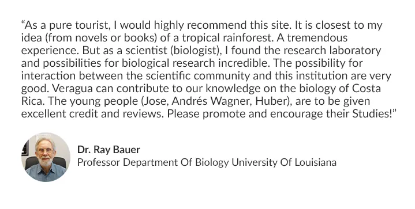Click 'Please promote' in the last line

pos(192,114)
